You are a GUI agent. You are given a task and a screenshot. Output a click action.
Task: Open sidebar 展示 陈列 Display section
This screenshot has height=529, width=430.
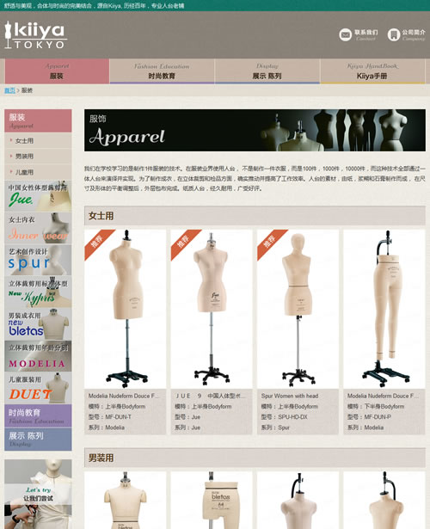pyautogui.click(x=38, y=440)
